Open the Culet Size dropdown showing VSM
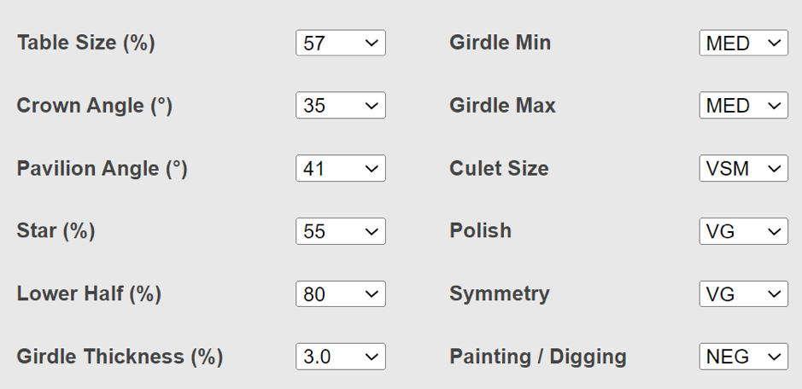 pyautogui.click(x=744, y=168)
